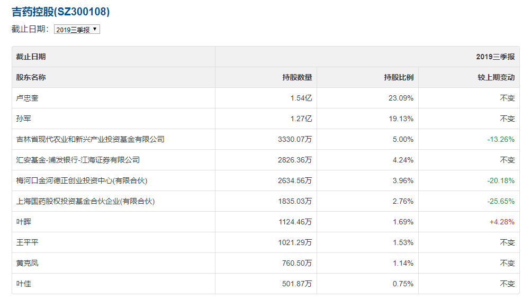Select shareholder 王平平
Viewport: 531px width, 299px height.
point(28,242)
